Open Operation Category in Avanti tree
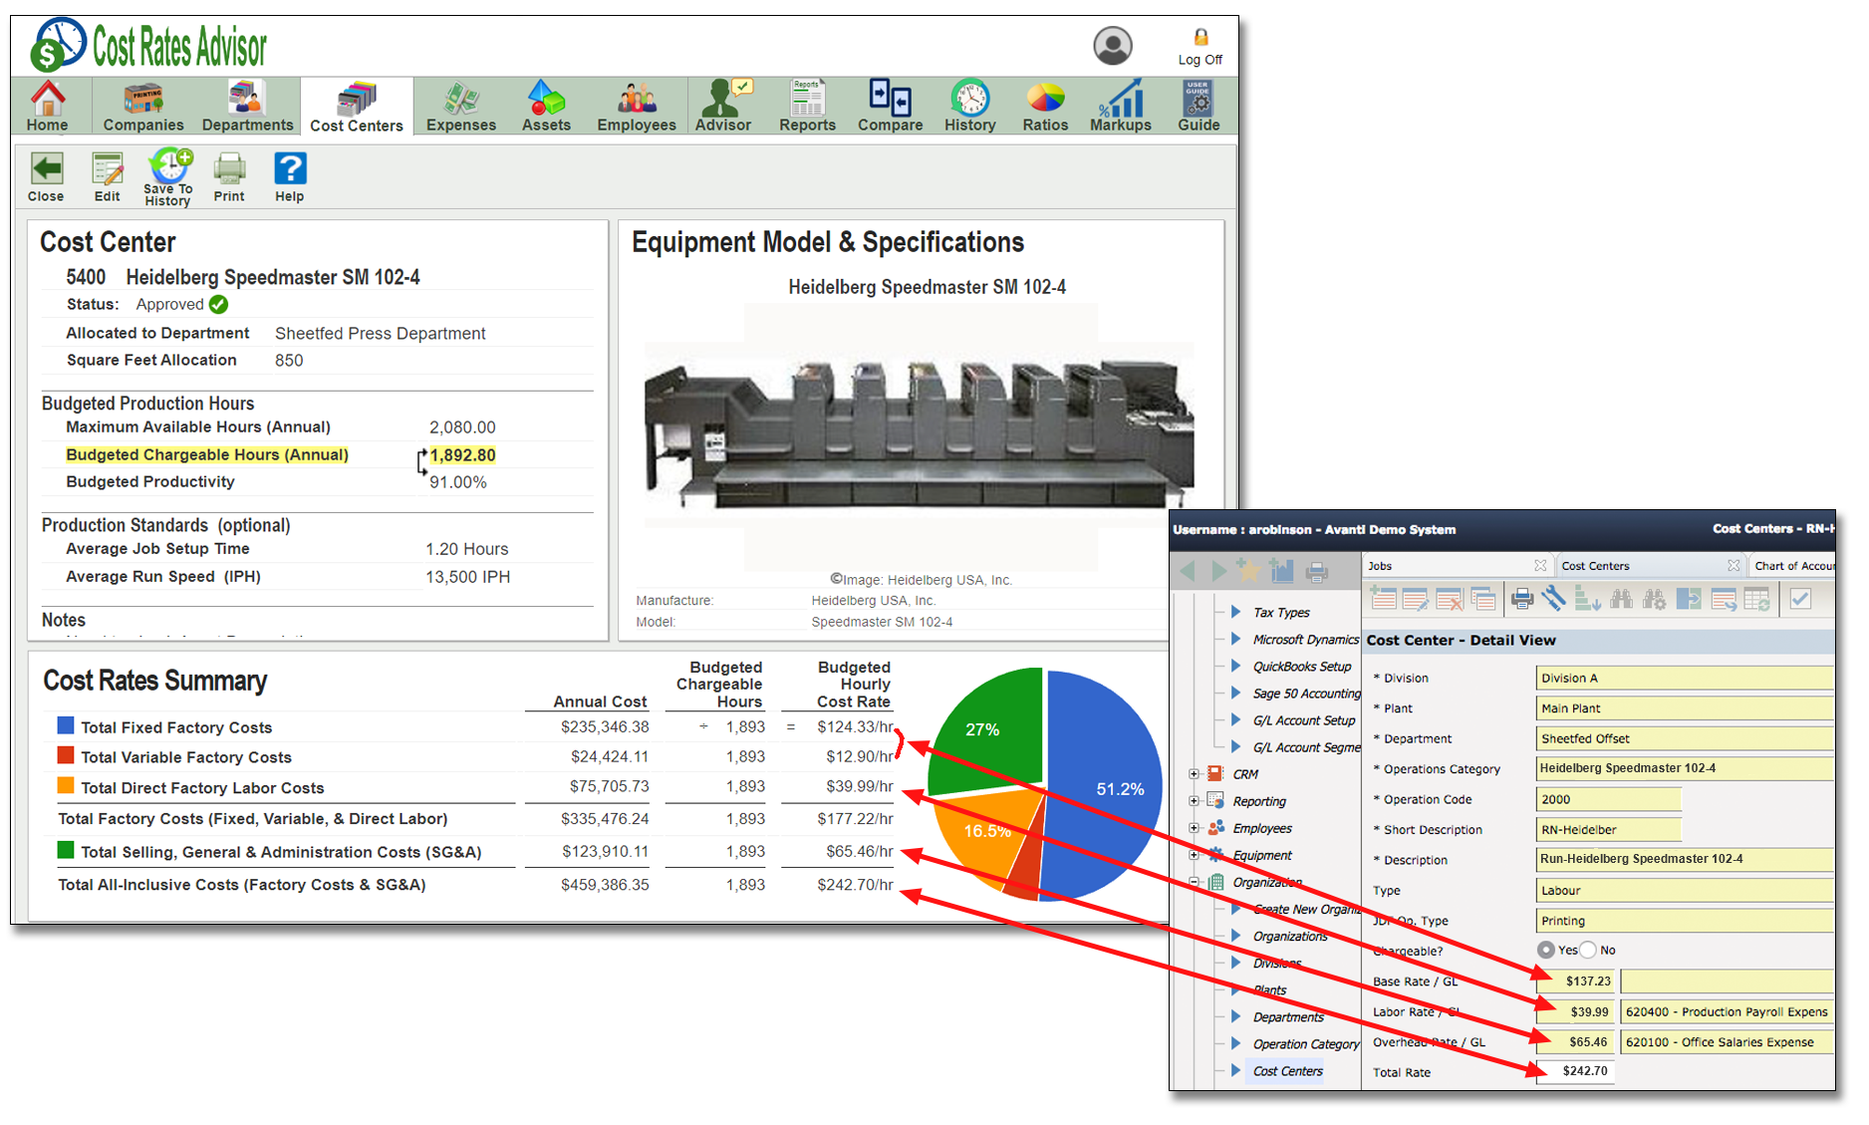Viewport: 1869px width, 1125px height. [x=1306, y=1044]
